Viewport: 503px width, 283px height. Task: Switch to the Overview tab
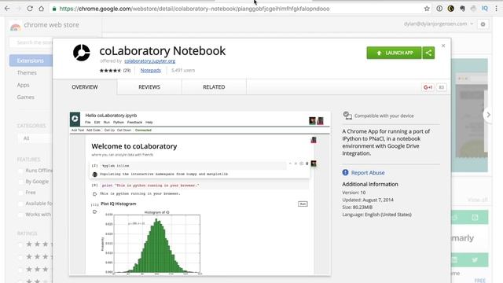[85, 87]
